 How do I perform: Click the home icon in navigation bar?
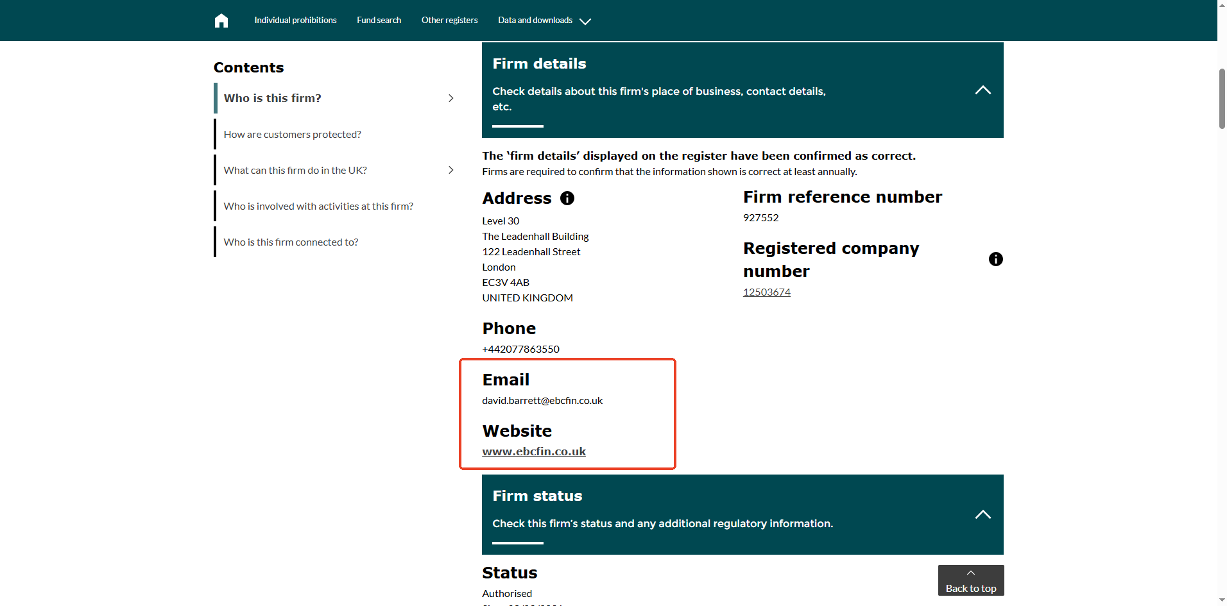coord(221,21)
